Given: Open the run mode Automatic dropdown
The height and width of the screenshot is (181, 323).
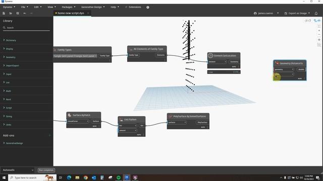Looking at the screenshot, I should pos(18,170).
